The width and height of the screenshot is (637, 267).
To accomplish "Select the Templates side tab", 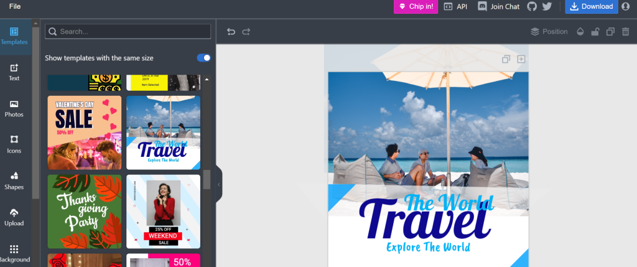I will point(14,37).
